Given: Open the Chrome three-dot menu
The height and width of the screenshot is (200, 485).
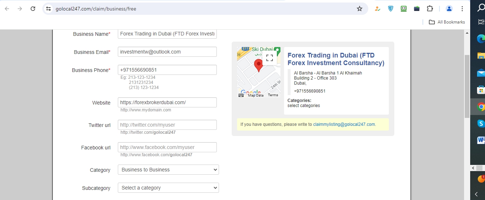Looking at the screenshot, I should point(462,9).
